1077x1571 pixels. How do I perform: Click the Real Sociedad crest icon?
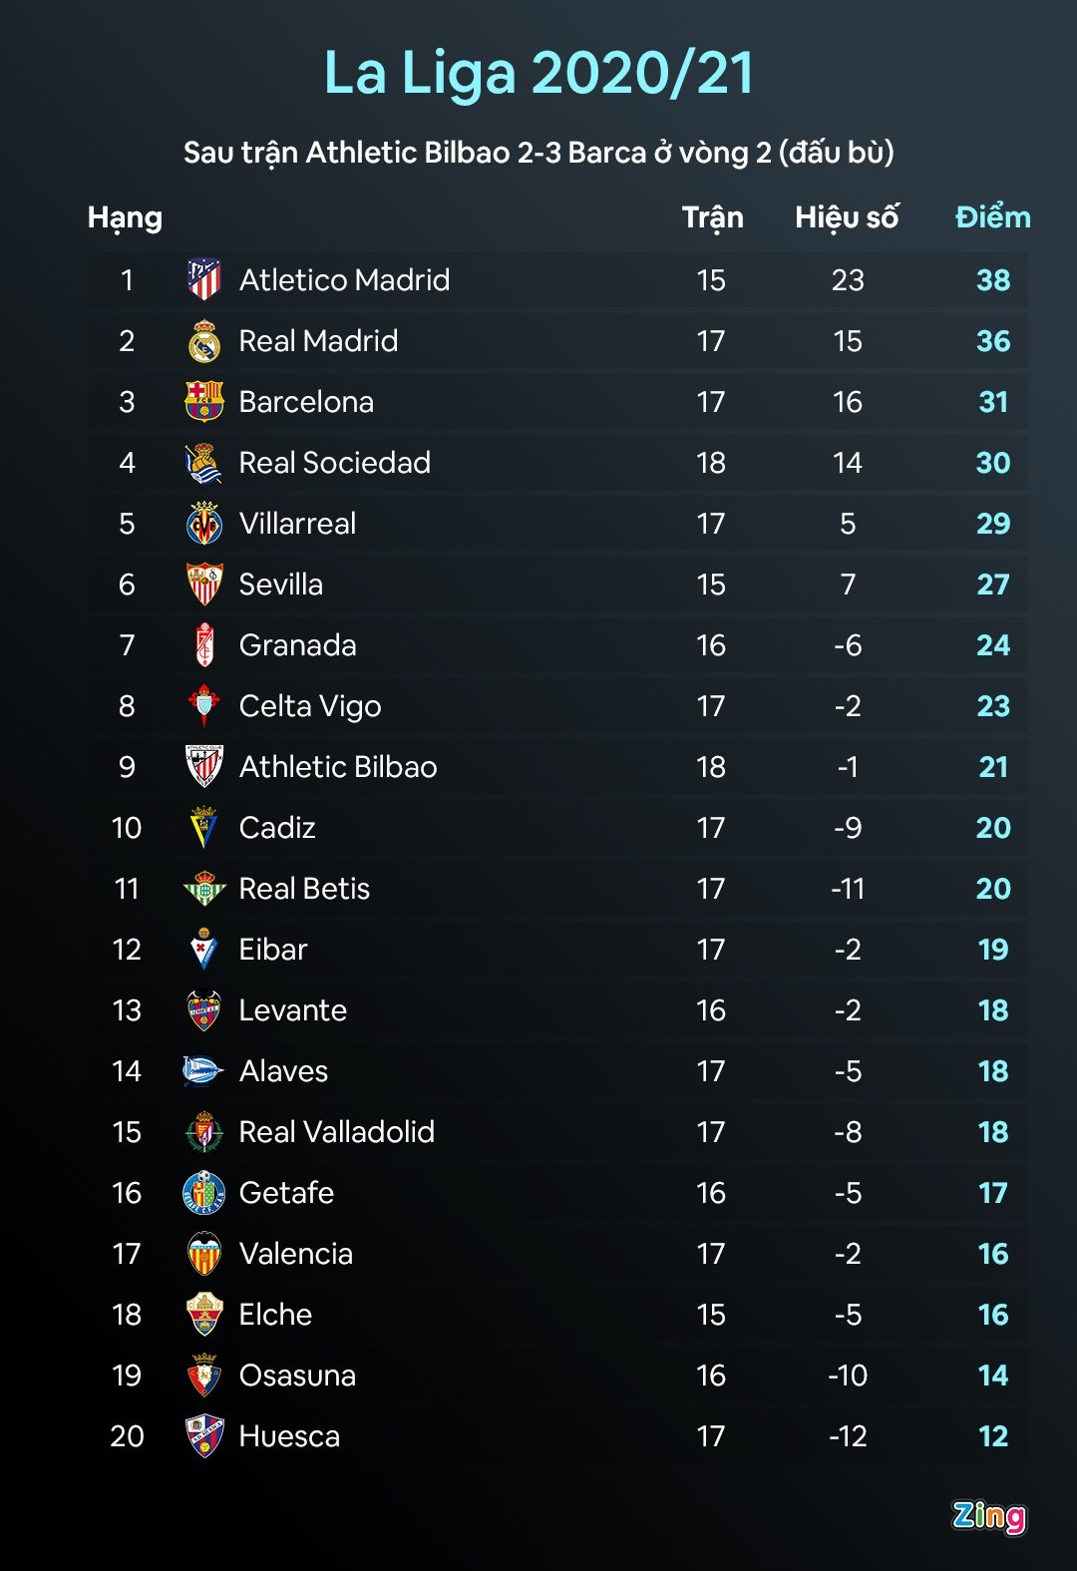(204, 463)
